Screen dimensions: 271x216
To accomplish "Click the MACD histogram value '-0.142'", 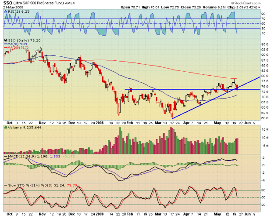I will (x=69, y=156).
